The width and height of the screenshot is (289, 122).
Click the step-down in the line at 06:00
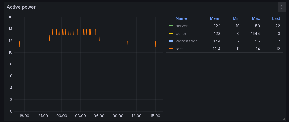click(x=99, y=38)
